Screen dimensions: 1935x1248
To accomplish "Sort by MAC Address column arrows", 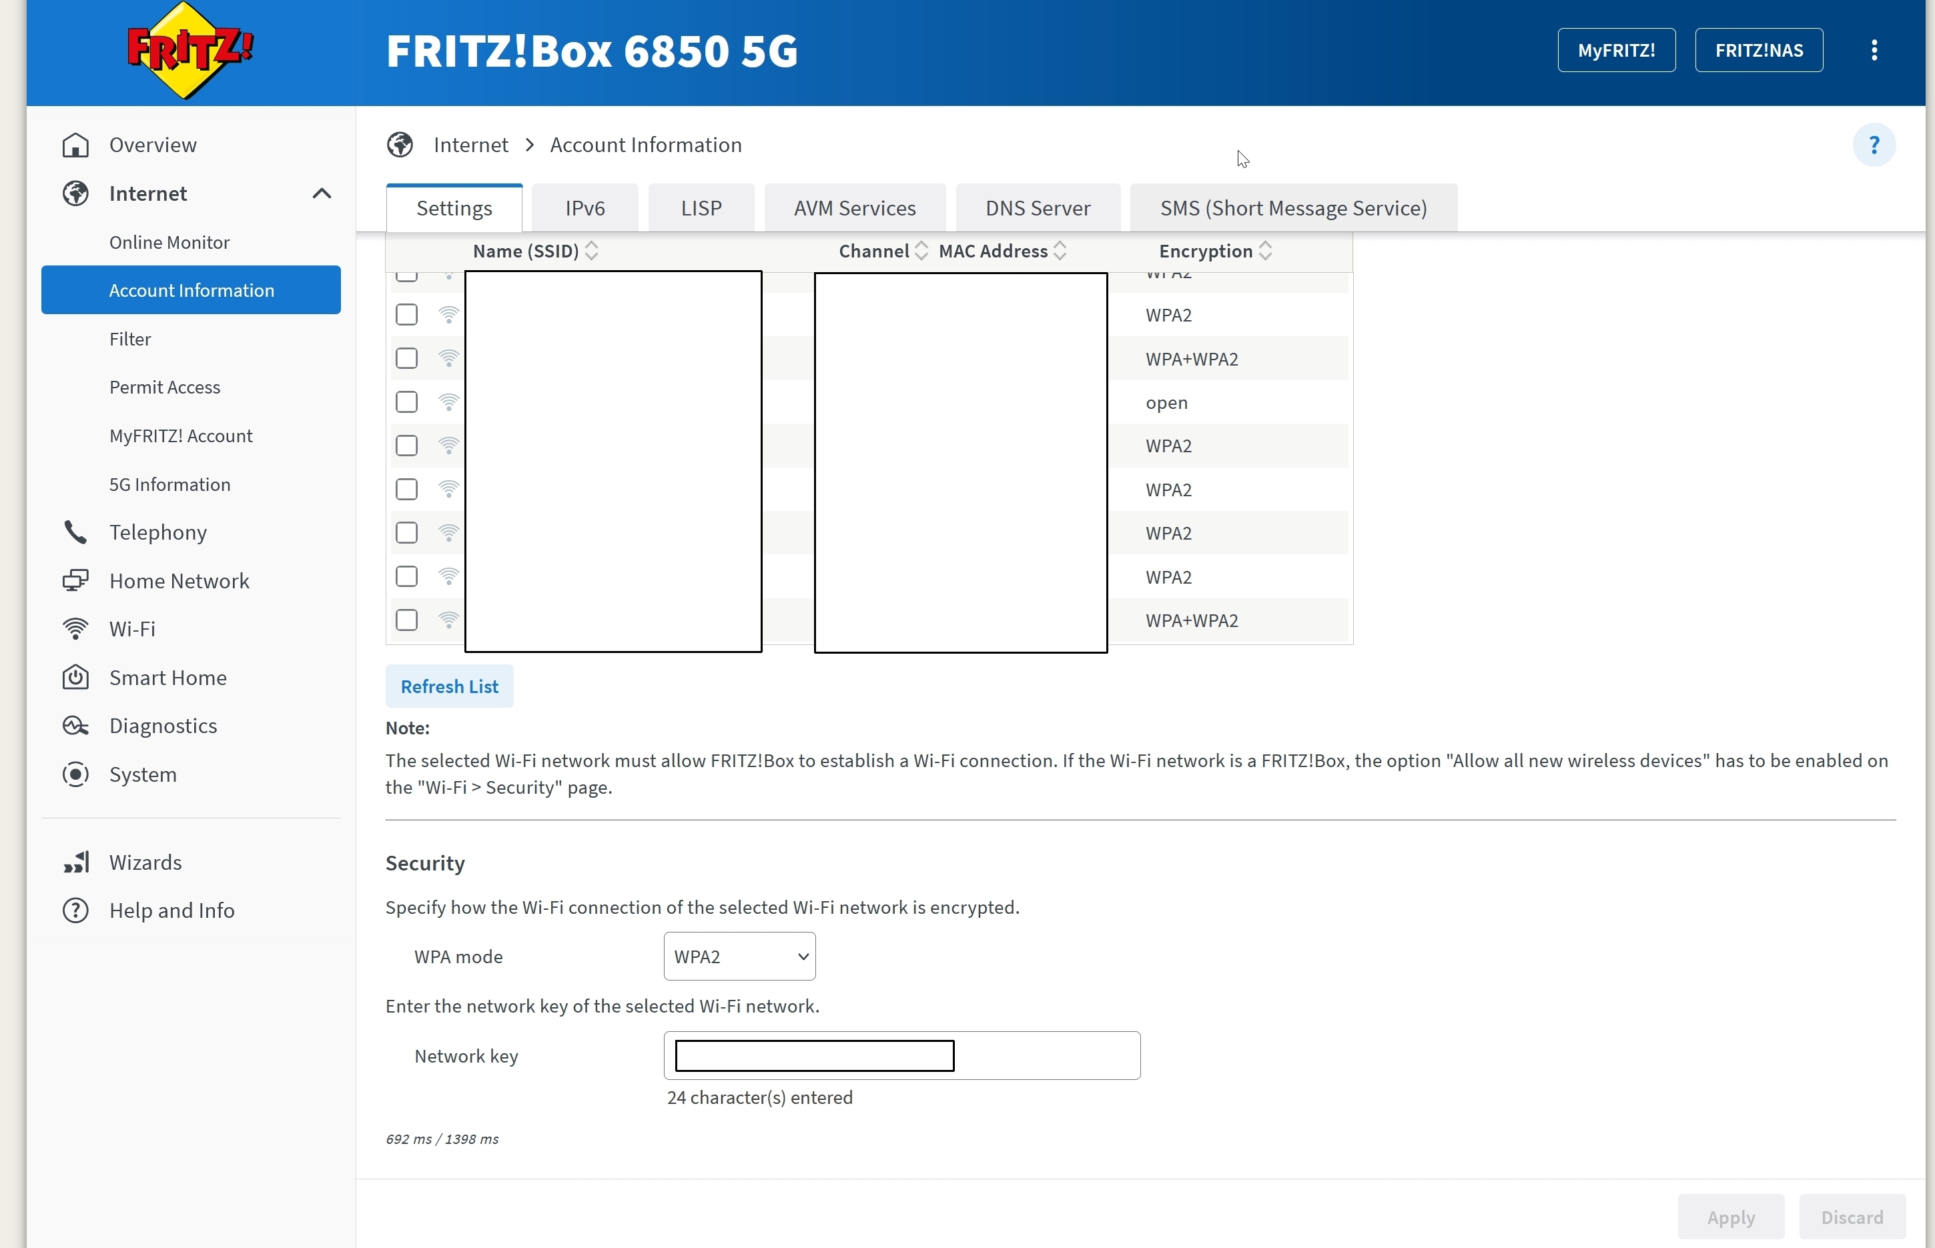I will (1060, 251).
